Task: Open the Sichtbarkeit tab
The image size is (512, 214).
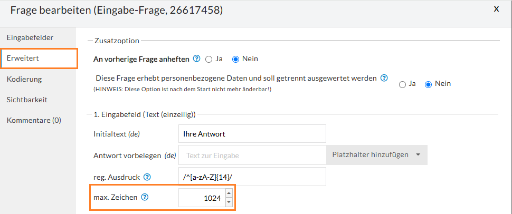Action: (27, 99)
